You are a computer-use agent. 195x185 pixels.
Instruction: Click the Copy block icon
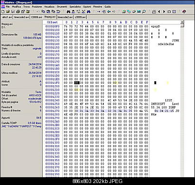43,12
